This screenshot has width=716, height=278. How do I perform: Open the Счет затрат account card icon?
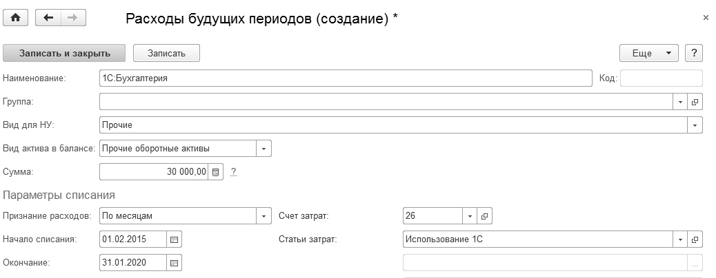(x=484, y=216)
